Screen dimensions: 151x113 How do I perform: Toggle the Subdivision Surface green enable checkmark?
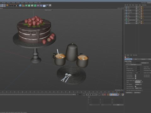[x=138, y=20]
